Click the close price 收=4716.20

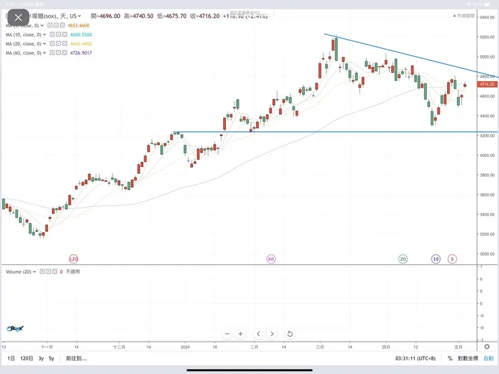click(204, 16)
